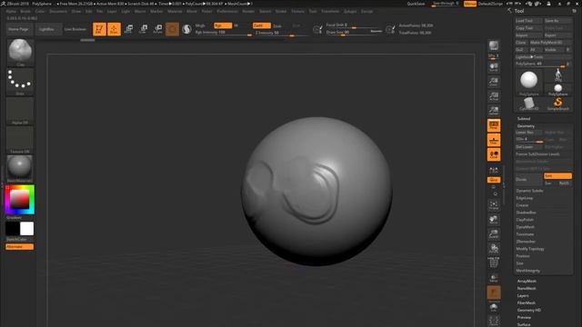Screen dimensions: 582x327
Task: Toggle the orange Zadd button
Action: tap(261, 25)
